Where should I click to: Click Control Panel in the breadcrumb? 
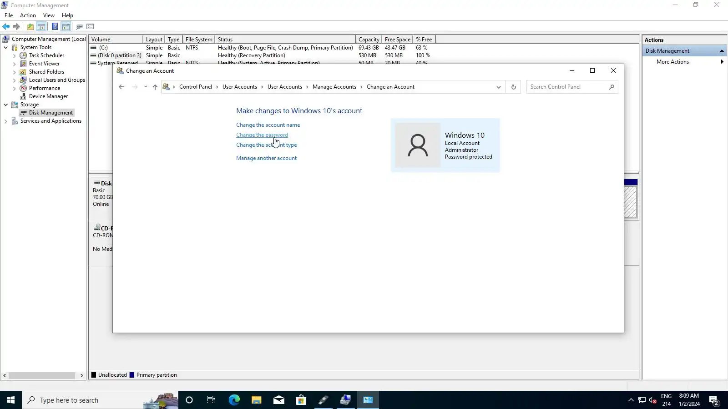196,87
